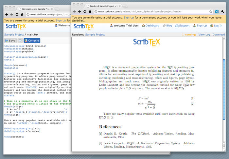Click Sign Up in the Rendered window's trial banner
The width and height of the screenshot is (229, 159).
[129, 18]
